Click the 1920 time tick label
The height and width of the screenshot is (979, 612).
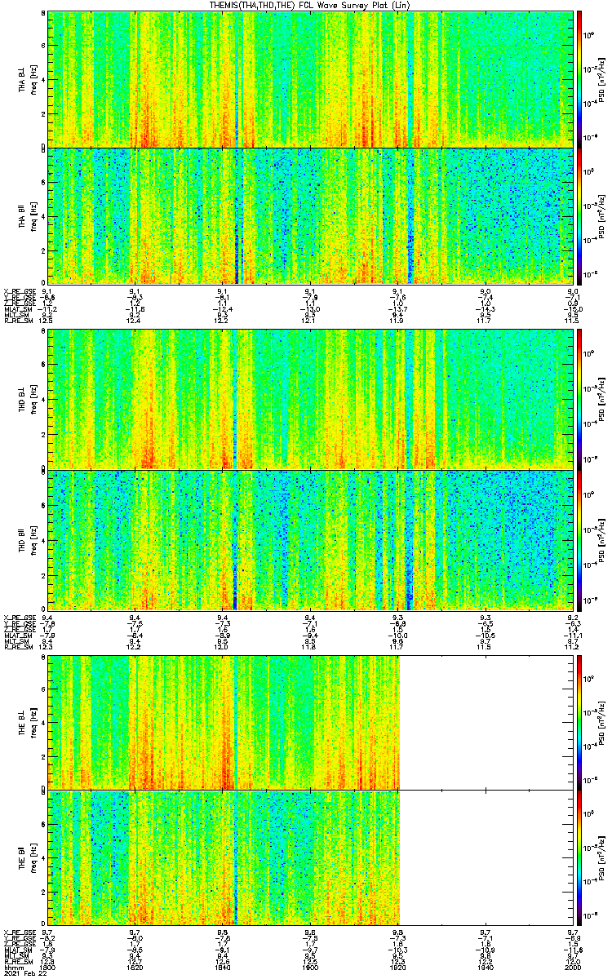pyautogui.click(x=398, y=968)
